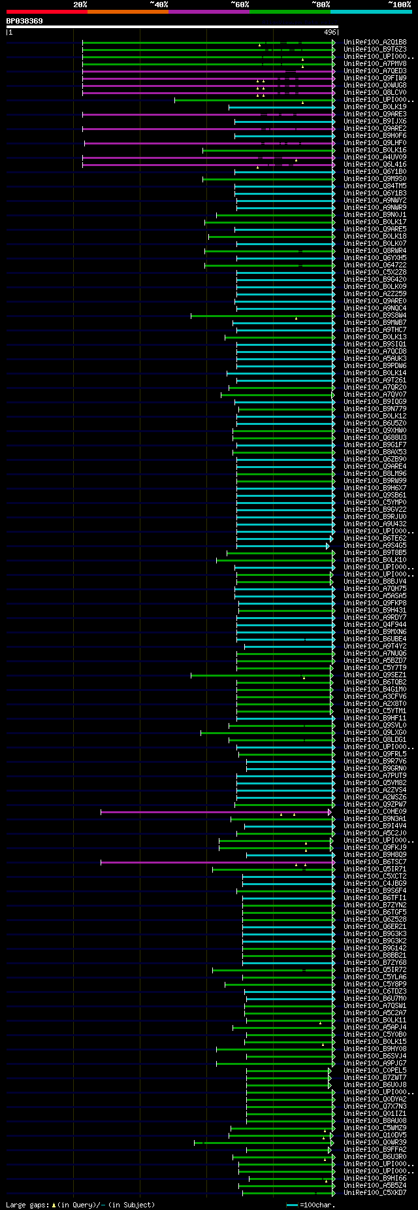Screen dimensions: 418x1210
Task: Open hit UniRef100_Q9FIW9
Action: (375, 78)
